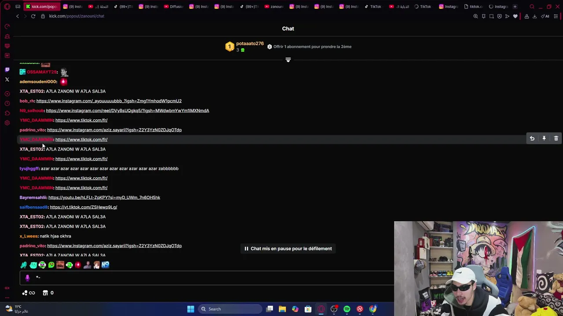Click the send arrow icon in toolbar
The image size is (563, 316).
coord(507,16)
